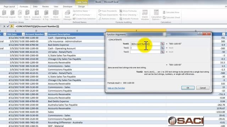This screenshot has height=127, width=227.
Task: Switch to the View tab
Action: [56, 7]
